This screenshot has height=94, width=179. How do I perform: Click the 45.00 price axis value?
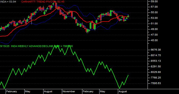click(154, 40)
